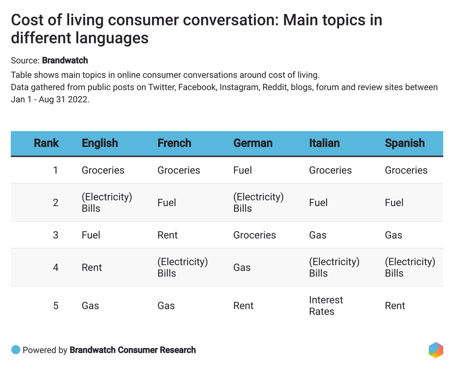Select the English Groceries cell
The width and height of the screenshot is (454, 371).
click(103, 170)
